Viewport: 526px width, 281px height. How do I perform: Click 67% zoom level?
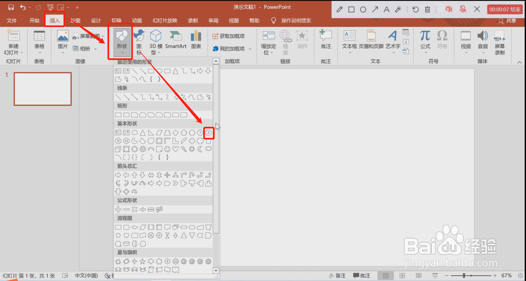(506, 276)
